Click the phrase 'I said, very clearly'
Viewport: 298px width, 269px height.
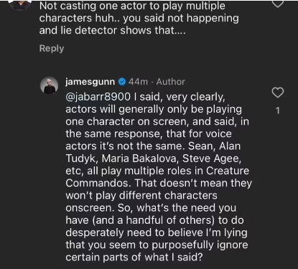point(180,97)
